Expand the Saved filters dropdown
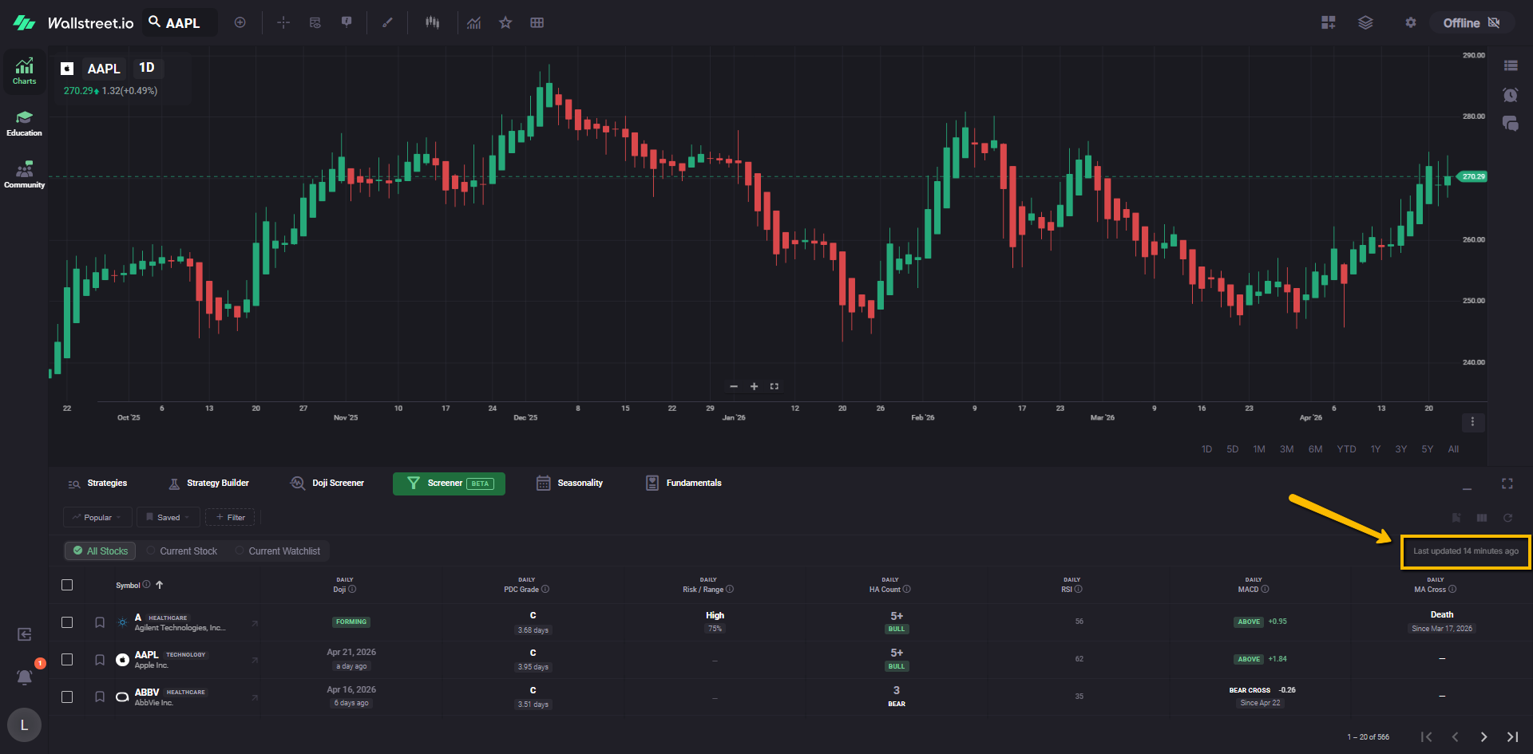 (x=168, y=518)
